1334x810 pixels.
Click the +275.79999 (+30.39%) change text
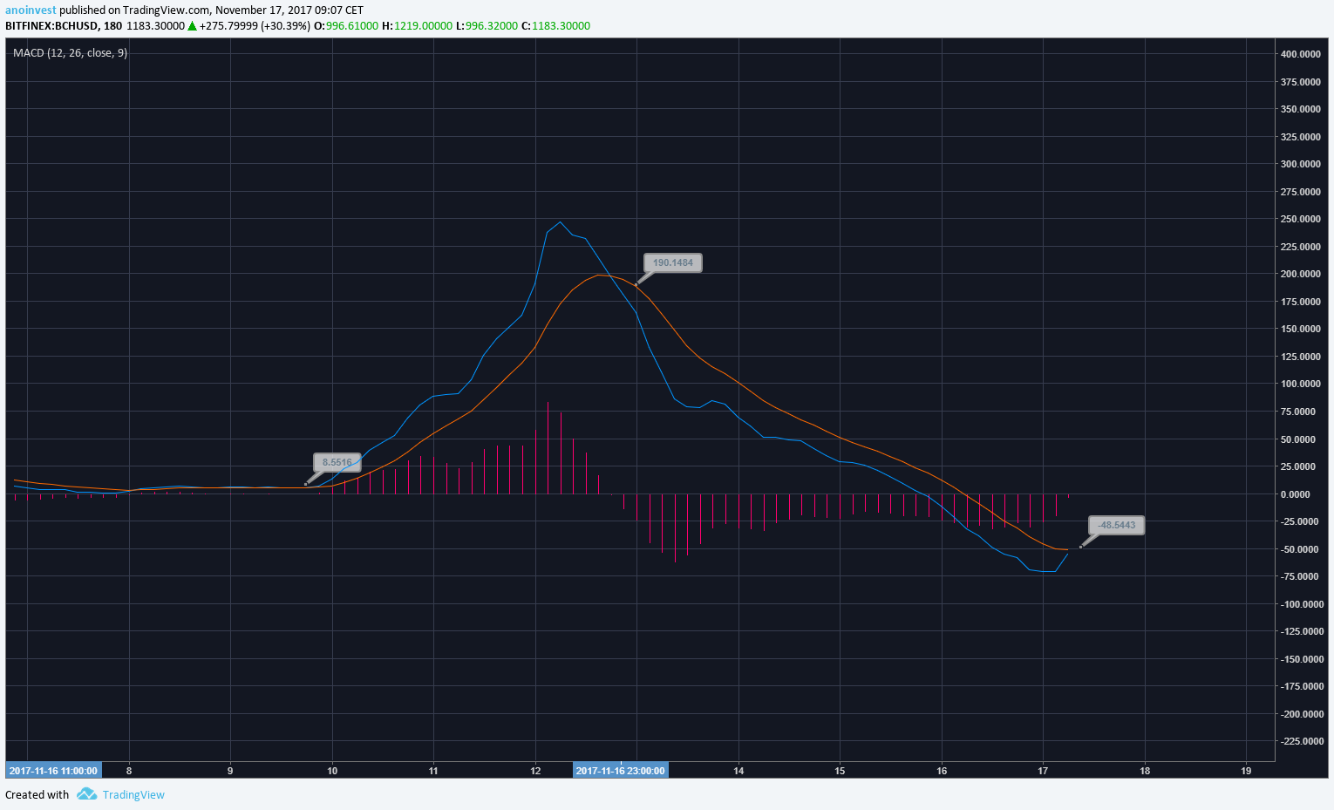pos(255,26)
